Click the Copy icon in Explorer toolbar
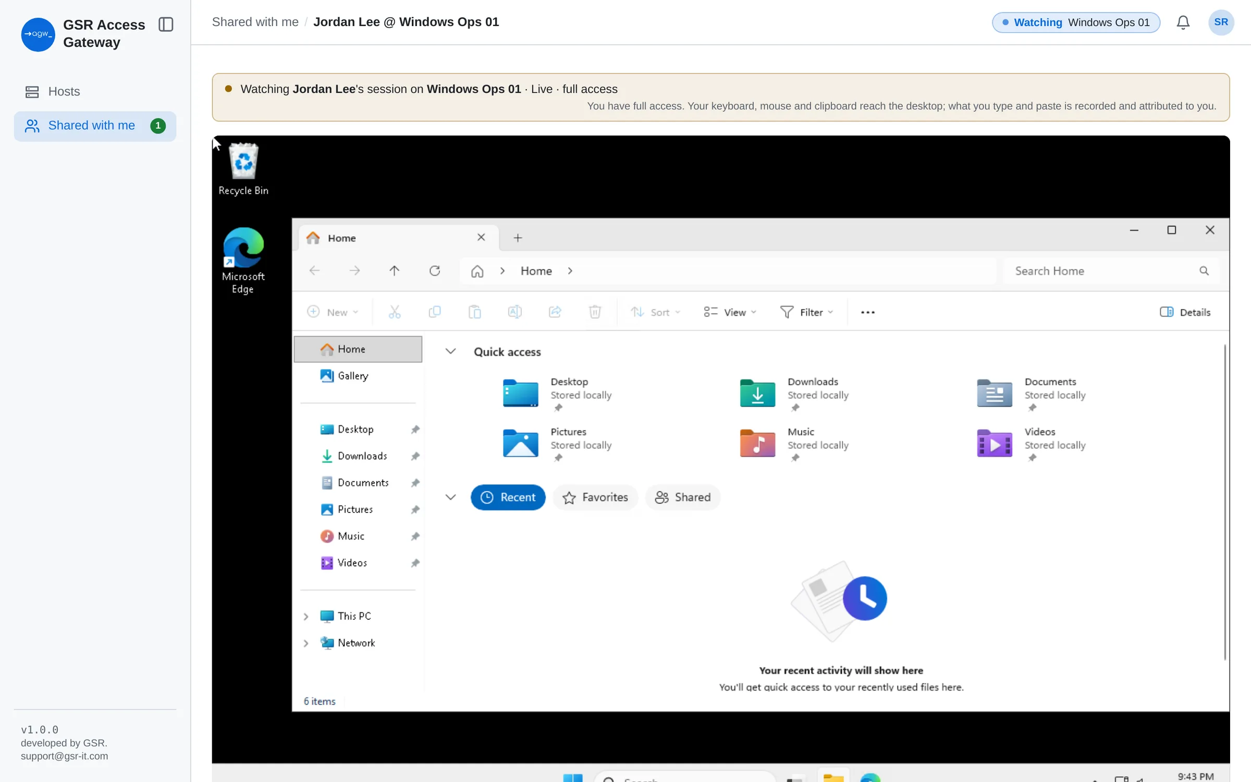This screenshot has width=1251, height=782. (435, 312)
